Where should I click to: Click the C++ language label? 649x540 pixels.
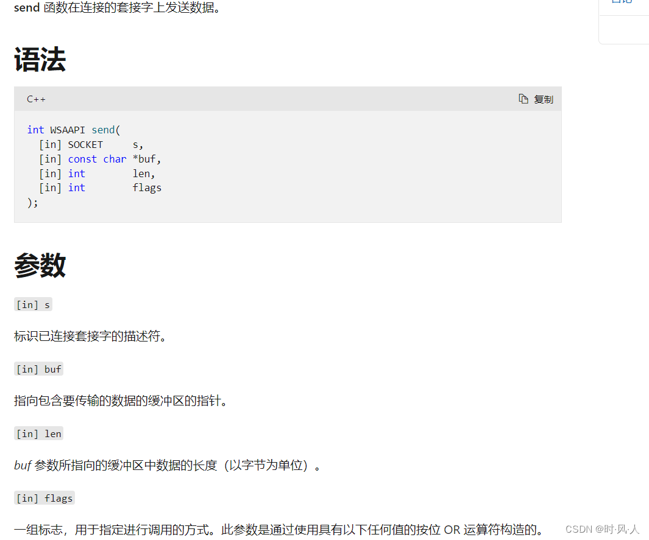tap(36, 99)
